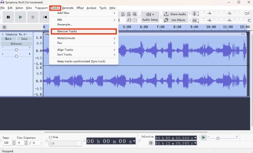Choose Resample... in Tracks menu
This screenshot has height=153, width=253.
click(x=84, y=24)
